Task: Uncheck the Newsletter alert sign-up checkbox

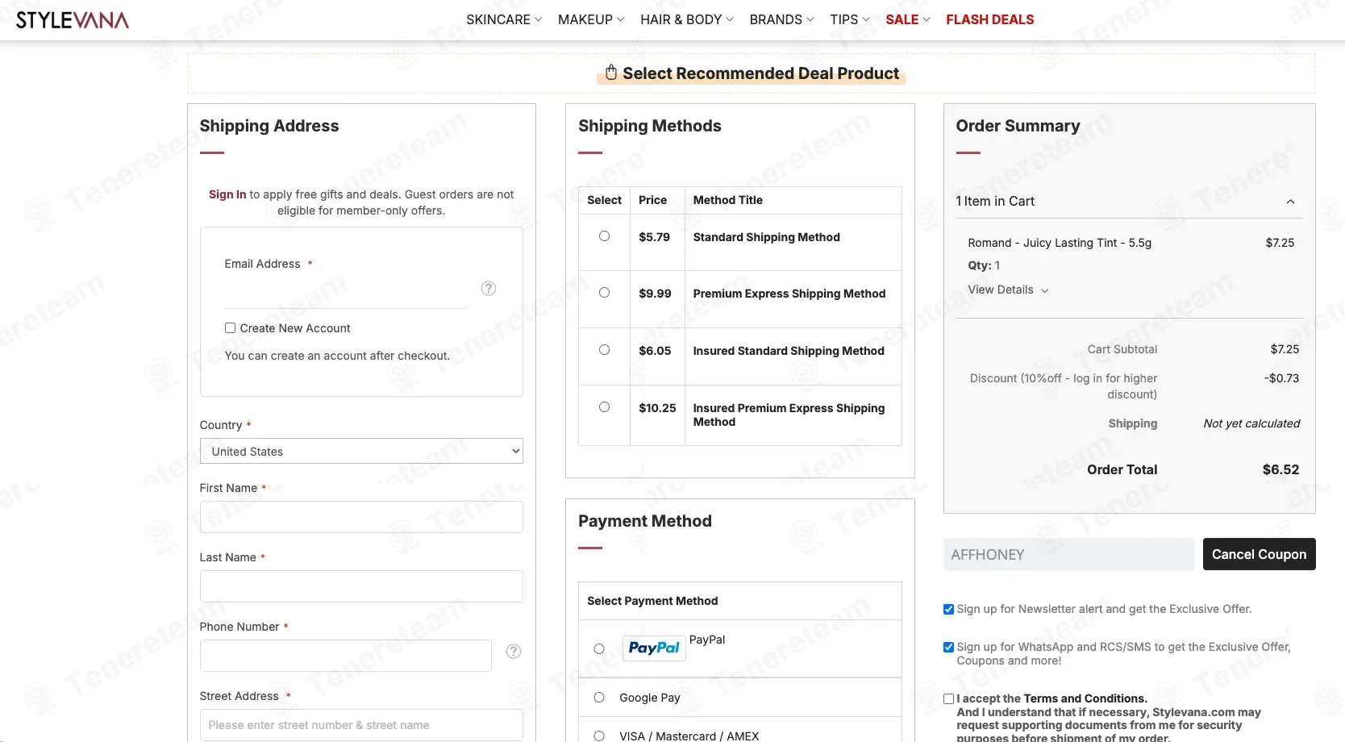Action: pos(949,610)
